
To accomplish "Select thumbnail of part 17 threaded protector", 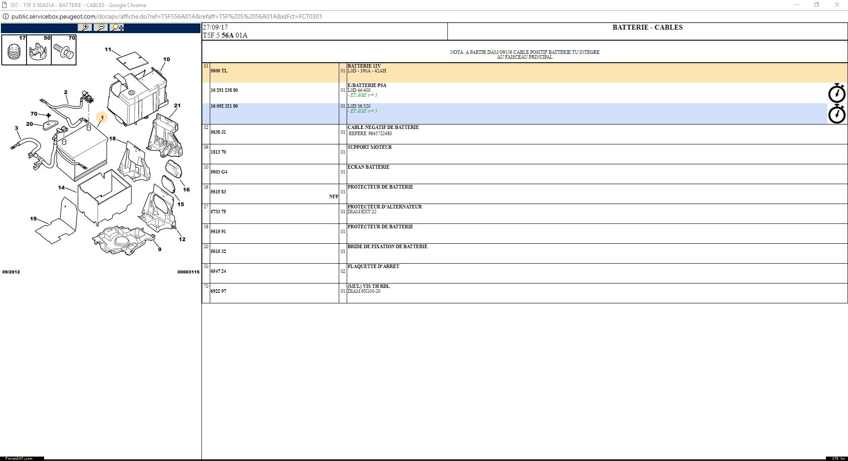I will point(14,50).
